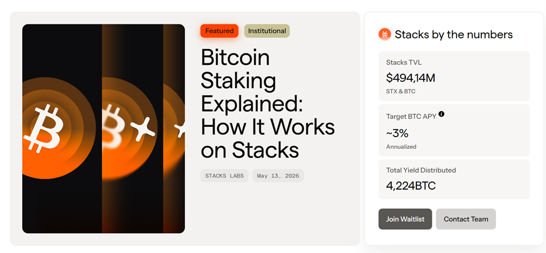Click the Total Yield Distributed card
546x253 pixels.
[x=454, y=179]
